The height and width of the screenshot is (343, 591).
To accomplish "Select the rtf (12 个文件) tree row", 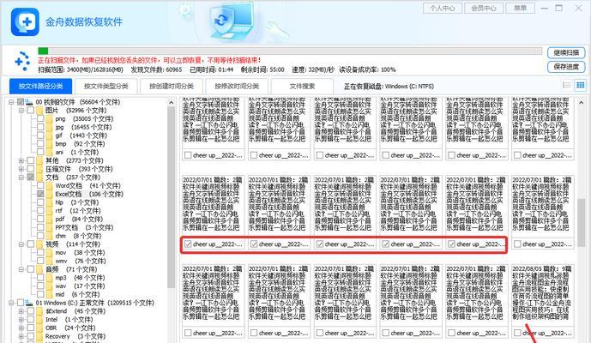I will coord(77,211).
